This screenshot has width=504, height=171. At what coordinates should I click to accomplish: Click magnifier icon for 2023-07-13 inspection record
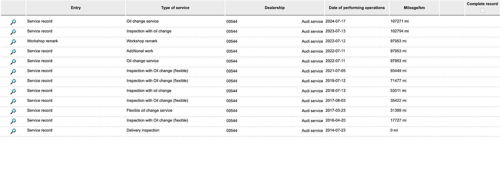pos(13,32)
